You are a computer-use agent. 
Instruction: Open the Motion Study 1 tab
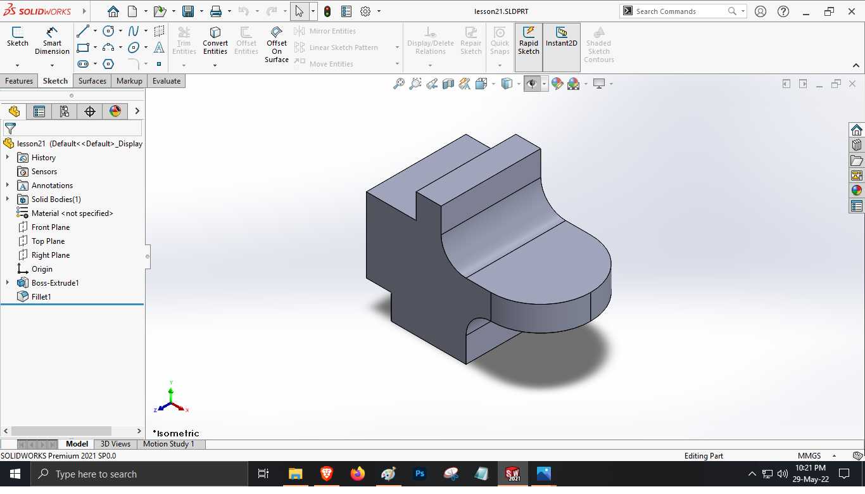pos(168,444)
